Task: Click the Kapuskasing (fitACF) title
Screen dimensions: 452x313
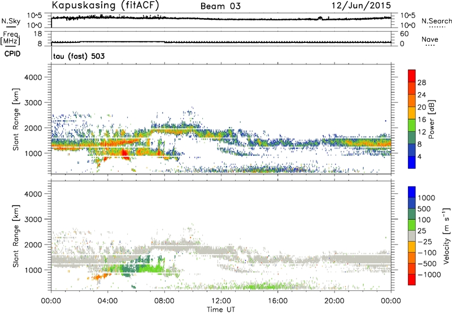Action: coord(105,5)
